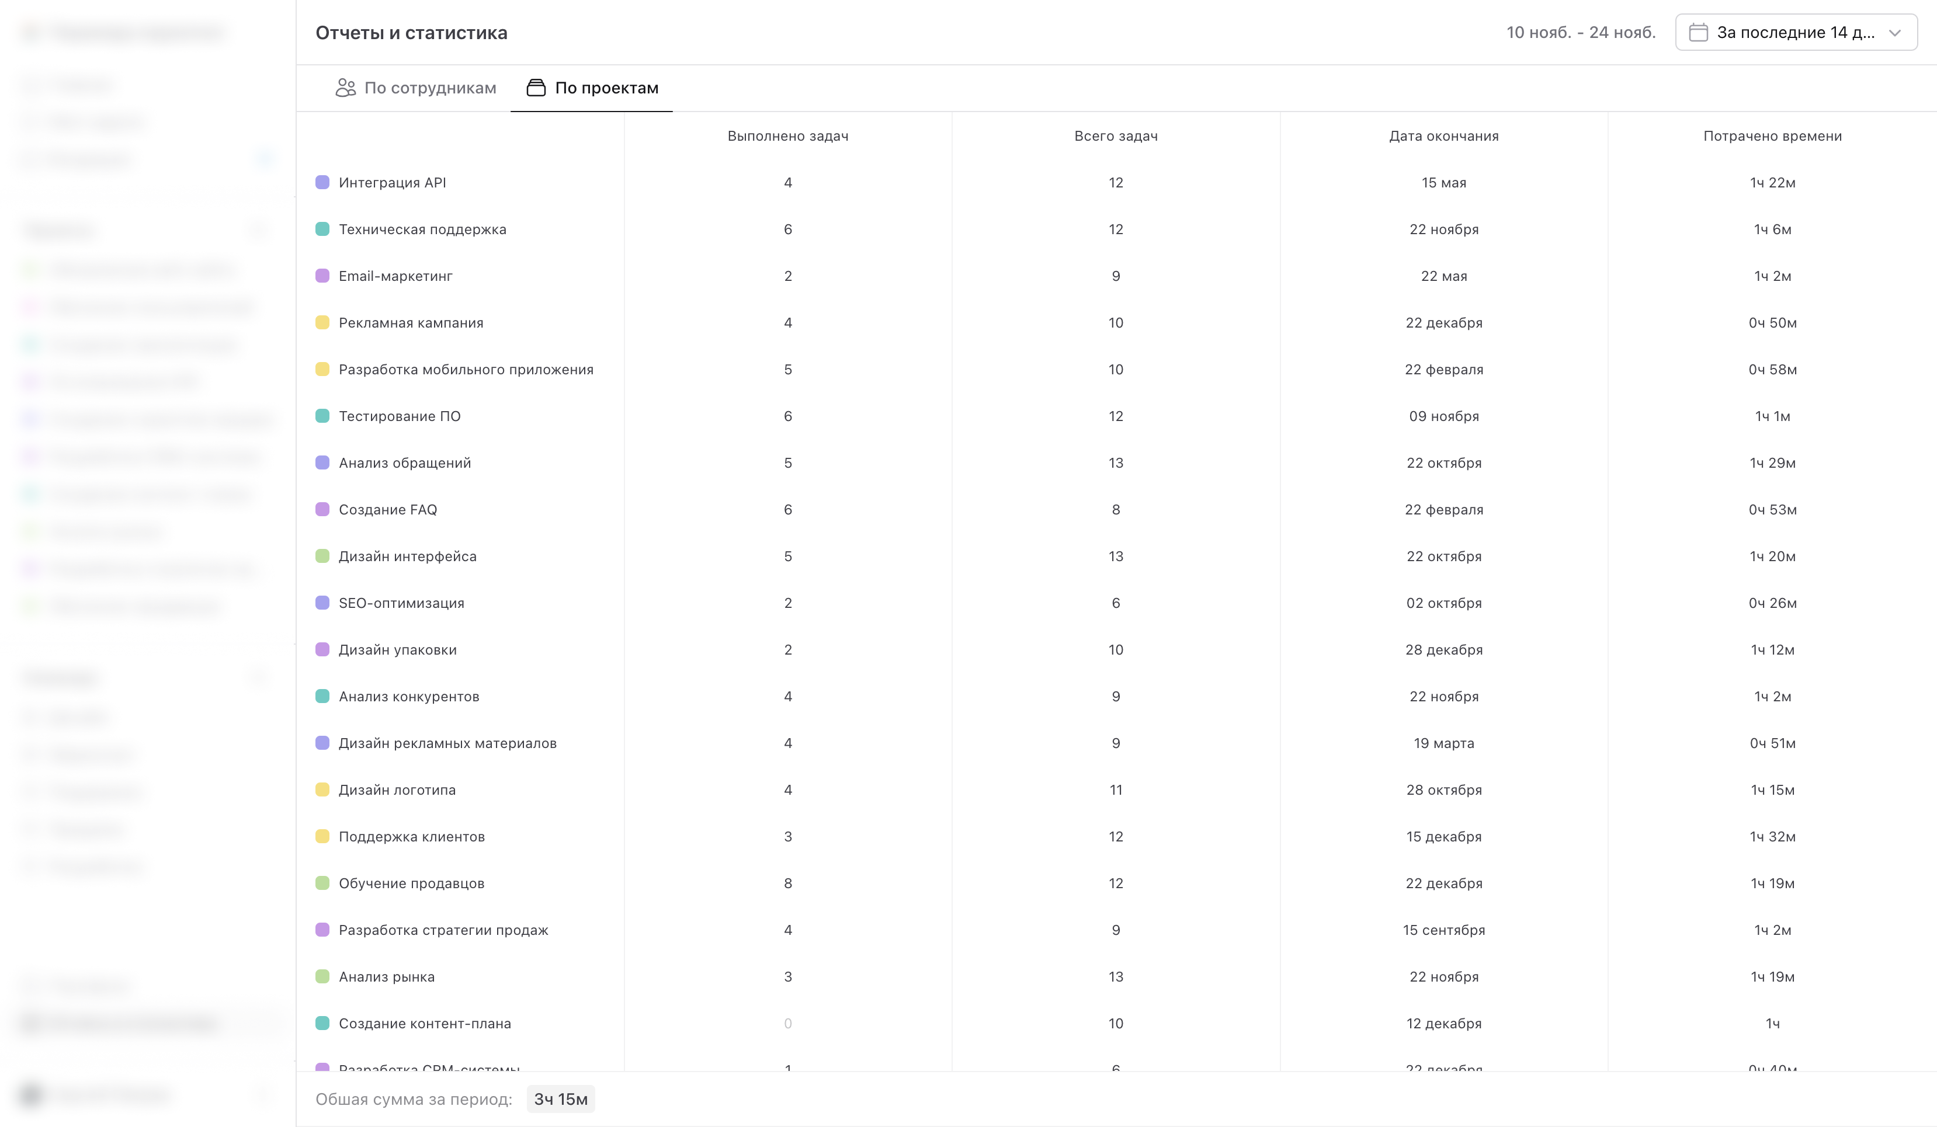Open the "За последние 14 д..." period dropdown

pyautogui.click(x=1795, y=32)
